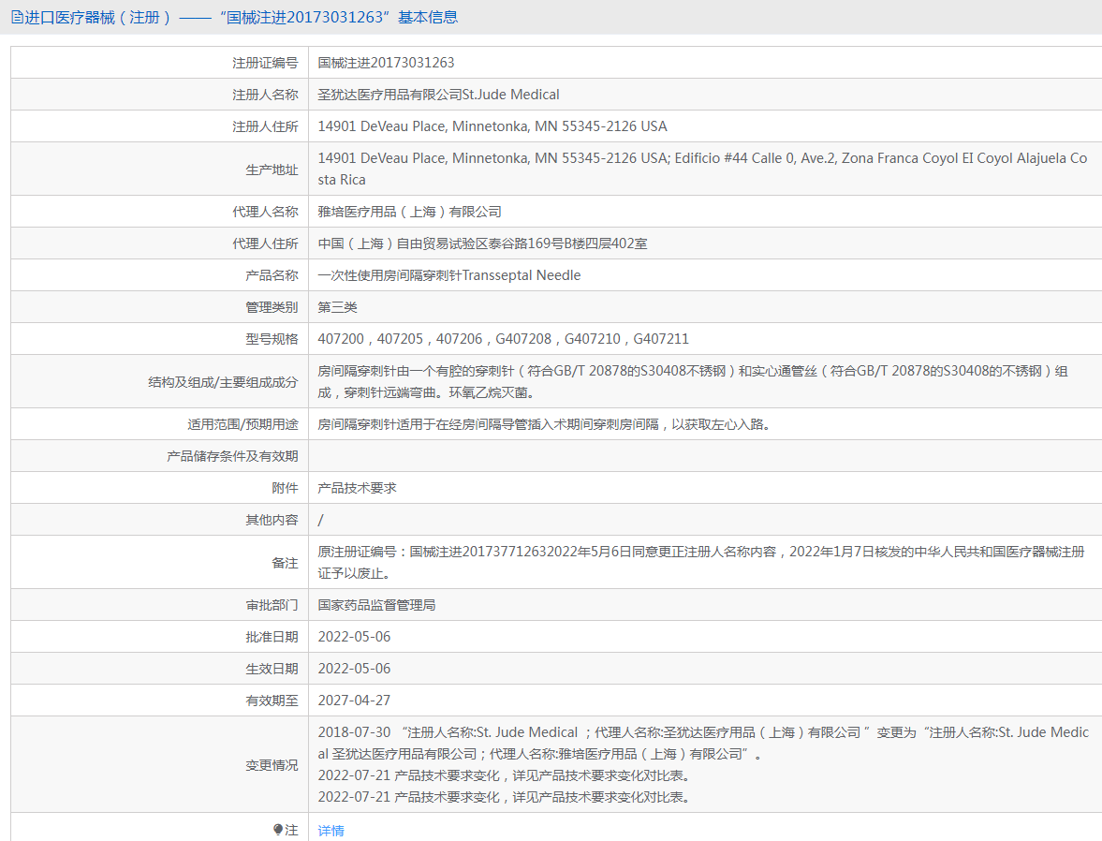Select approving authority 国家药品监督管理局
Screen dimensions: 1102x841
tap(376, 605)
